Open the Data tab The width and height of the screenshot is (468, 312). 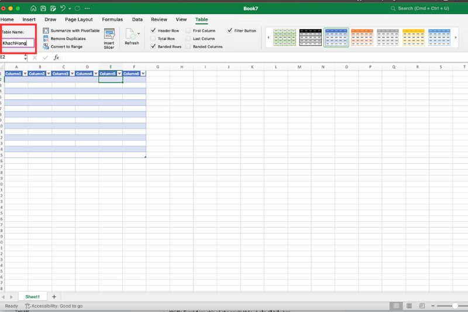coord(137,19)
